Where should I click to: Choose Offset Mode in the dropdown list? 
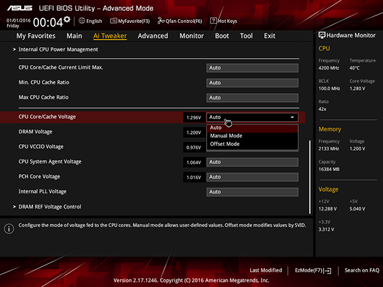click(x=252, y=144)
